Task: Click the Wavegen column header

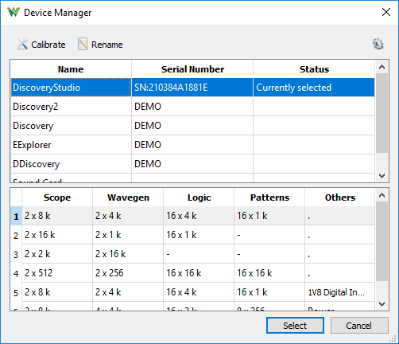Action: tap(128, 197)
